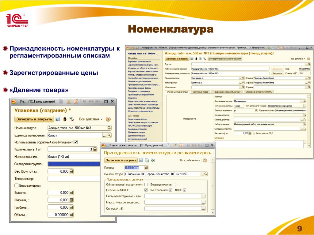314x235 pixels.
Task: Uncheck Перечень ЖНВП checkbox
Action: tap(146, 190)
